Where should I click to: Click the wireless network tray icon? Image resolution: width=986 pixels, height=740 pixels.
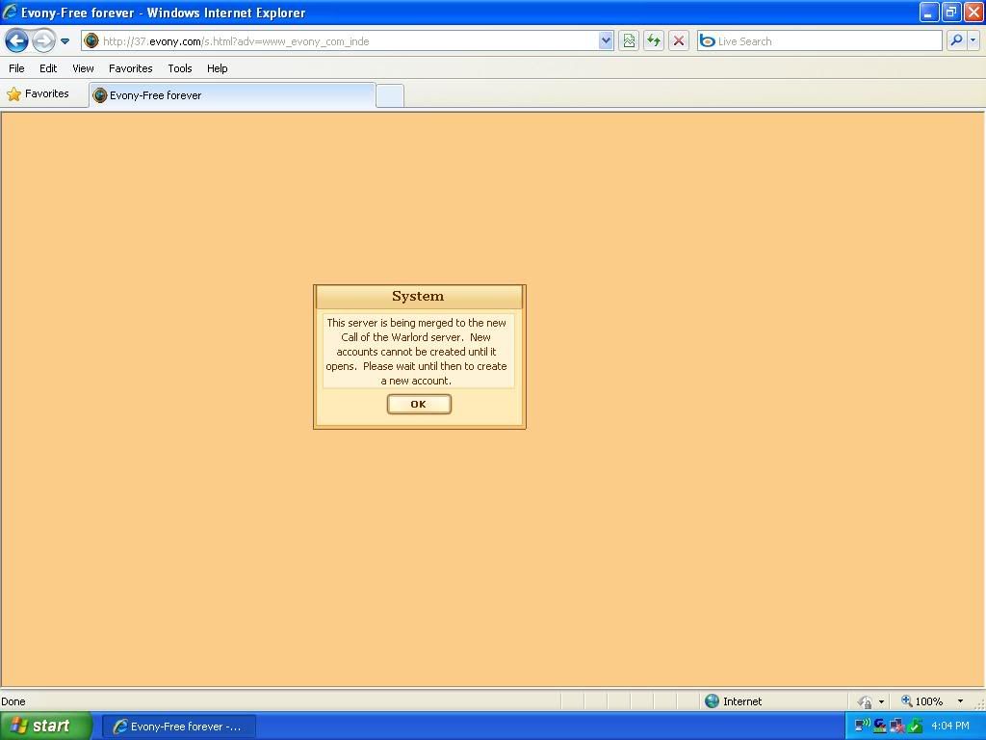[862, 726]
